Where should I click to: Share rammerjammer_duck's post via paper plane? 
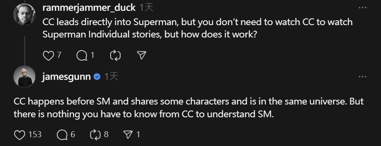(x=141, y=56)
